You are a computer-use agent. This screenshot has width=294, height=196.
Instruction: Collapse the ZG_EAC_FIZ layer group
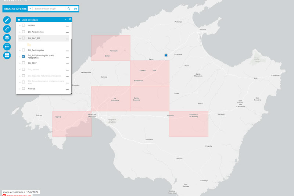click(20, 38)
